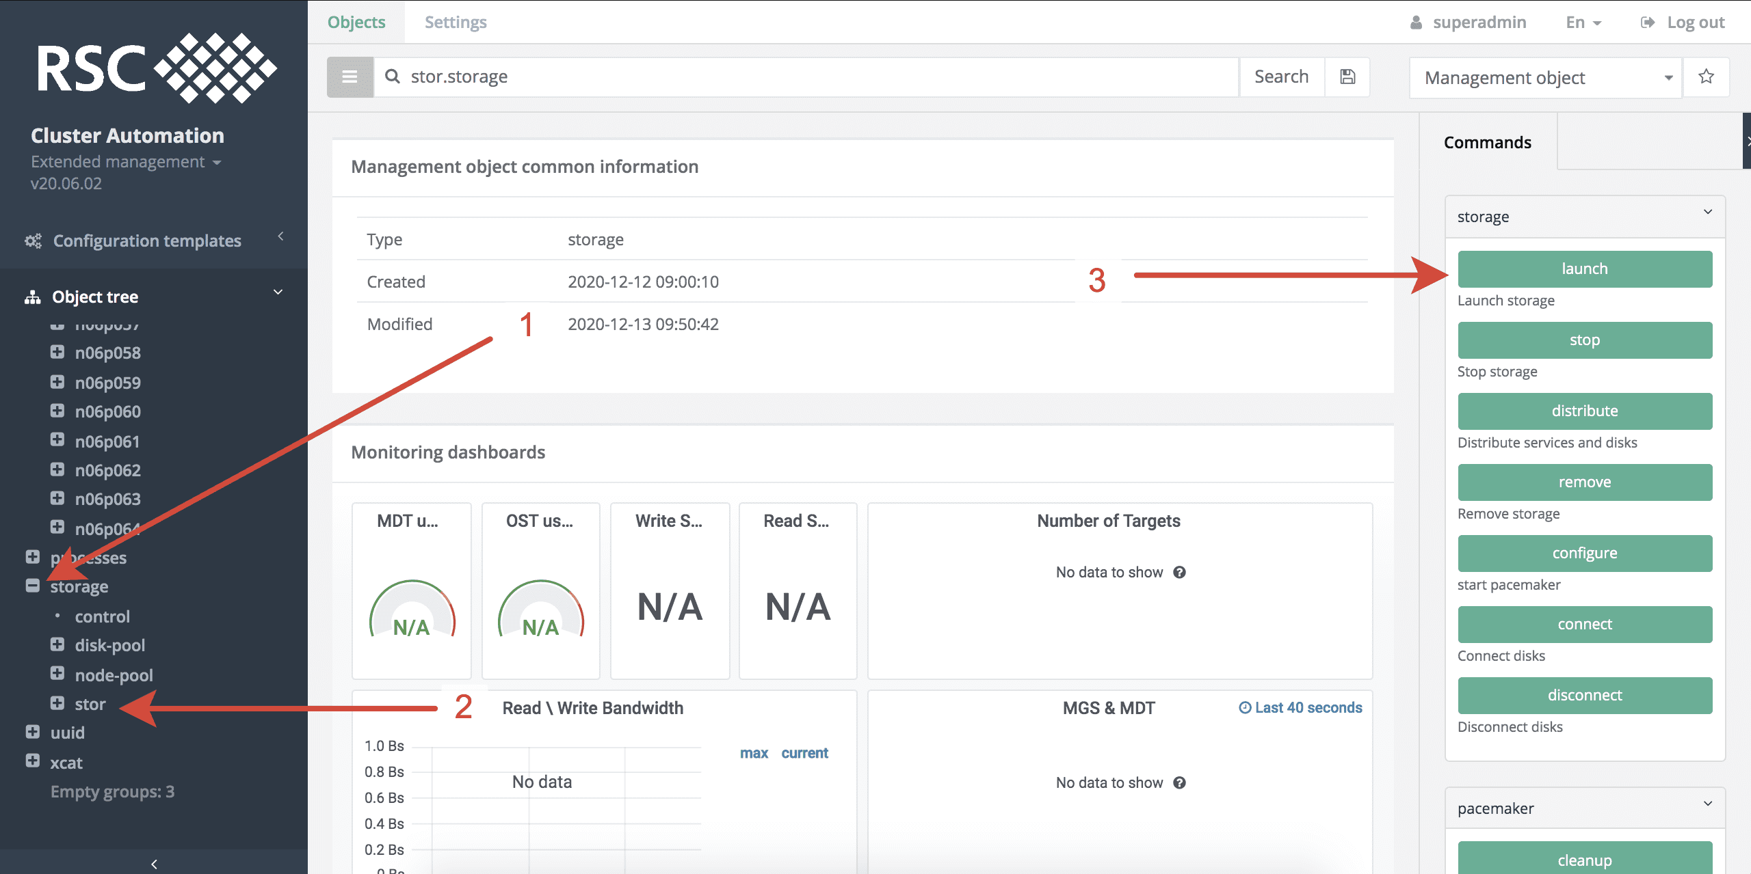Open the En language dropdown
Image resolution: width=1751 pixels, height=874 pixels.
click(1583, 23)
